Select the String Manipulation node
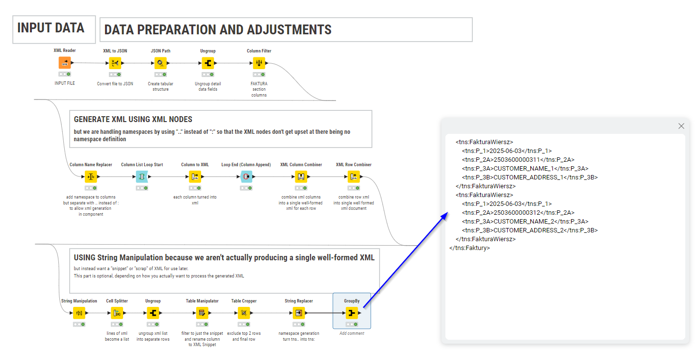 [x=79, y=313]
